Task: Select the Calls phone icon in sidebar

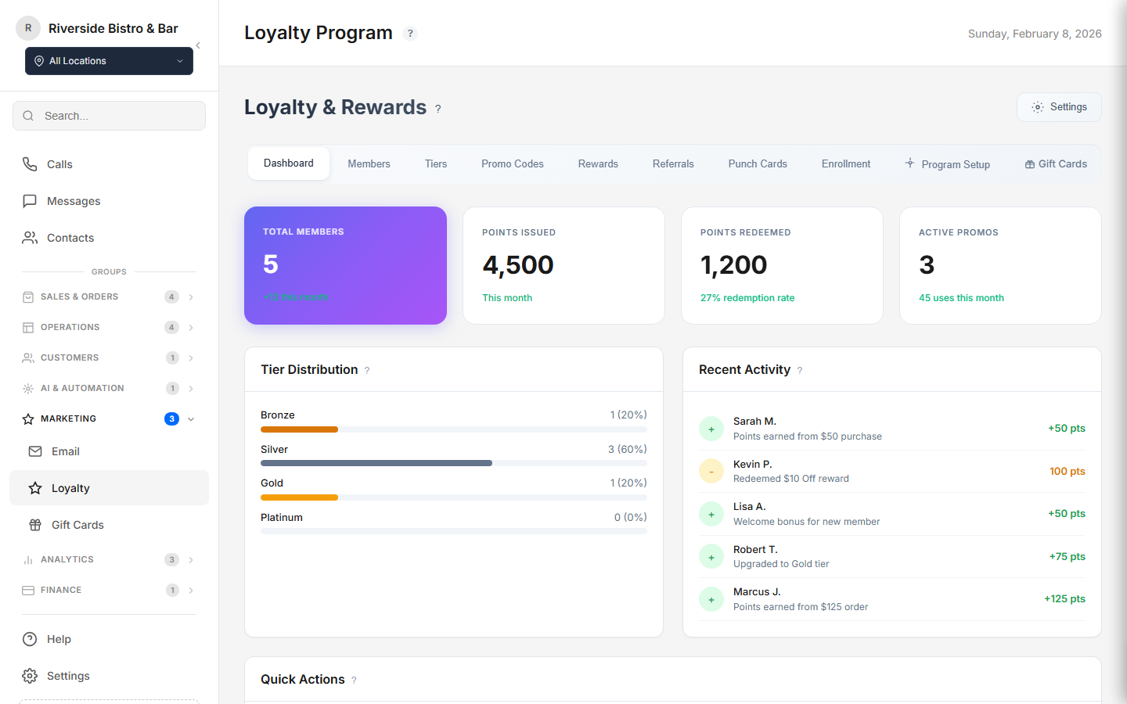Action: click(30, 164)
